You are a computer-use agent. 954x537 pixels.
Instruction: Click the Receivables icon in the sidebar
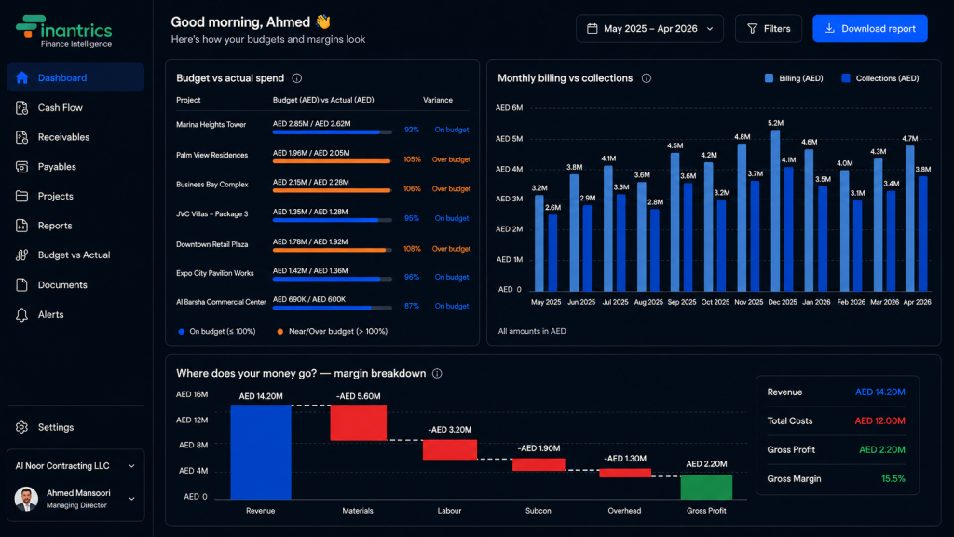(22, 137)
